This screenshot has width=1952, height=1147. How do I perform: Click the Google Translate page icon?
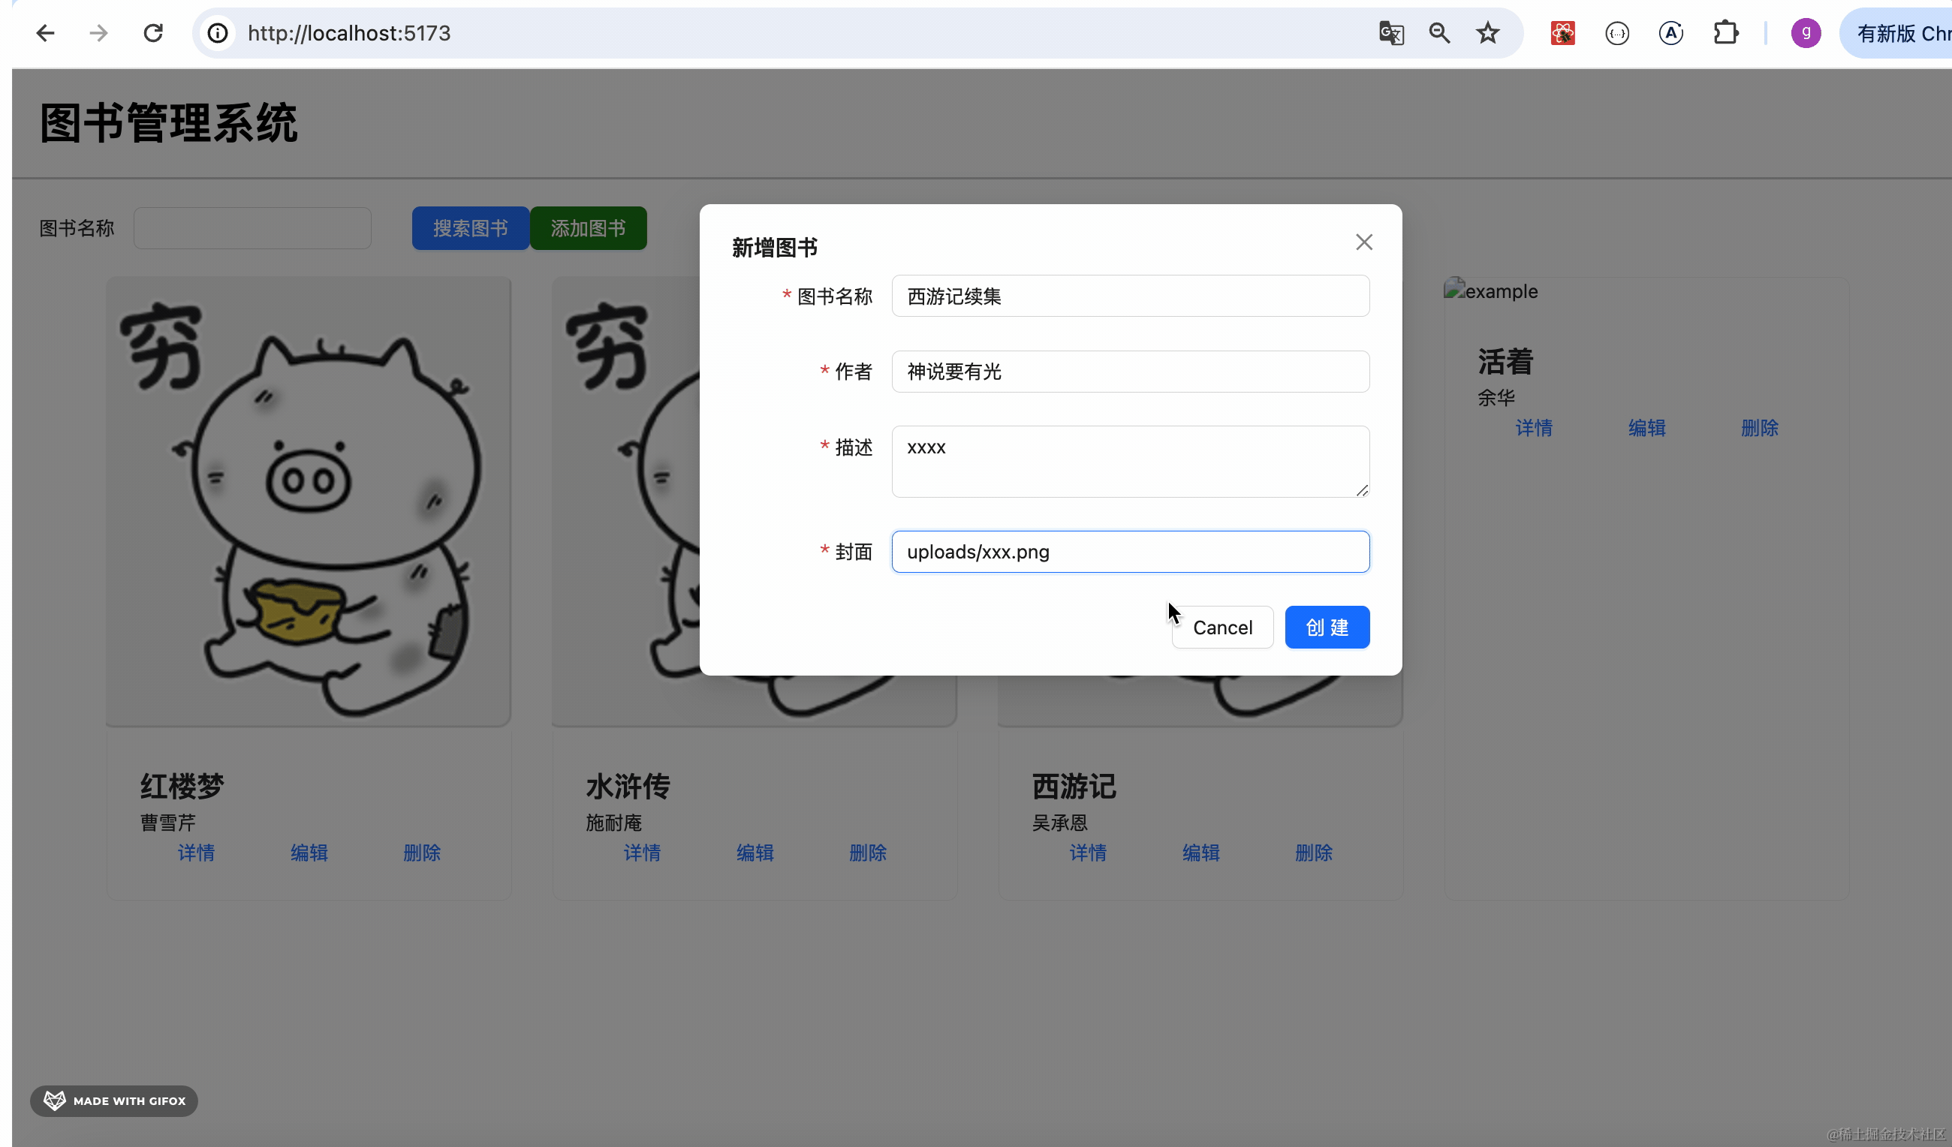coord(1391,33)
